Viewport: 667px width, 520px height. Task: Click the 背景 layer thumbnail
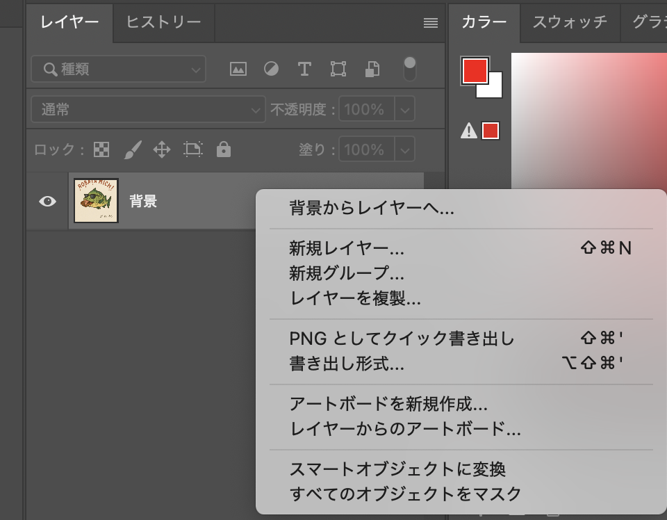tap(96, 201)
